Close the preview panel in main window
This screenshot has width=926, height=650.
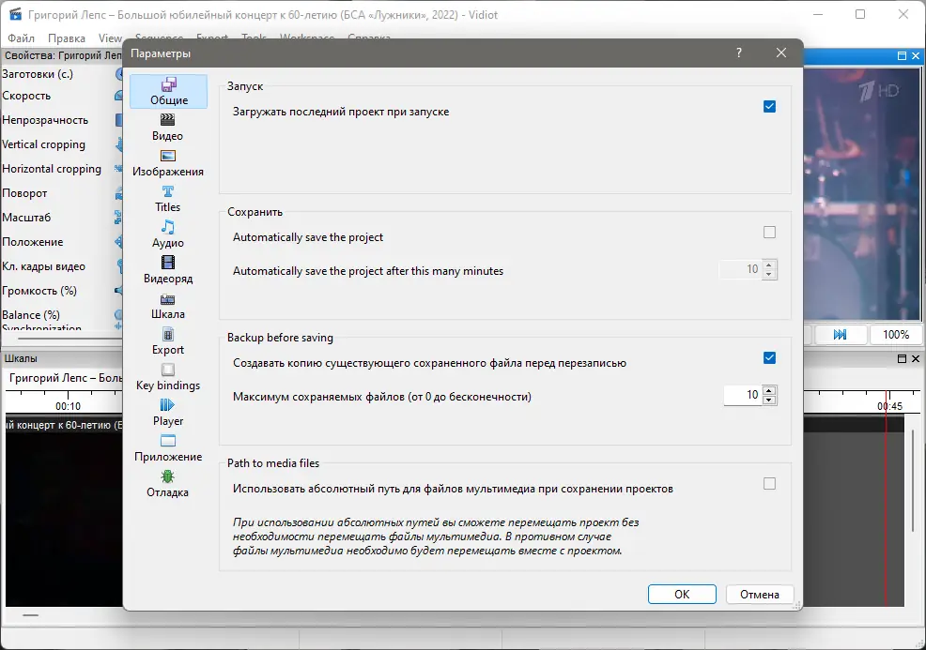[916, 55]
